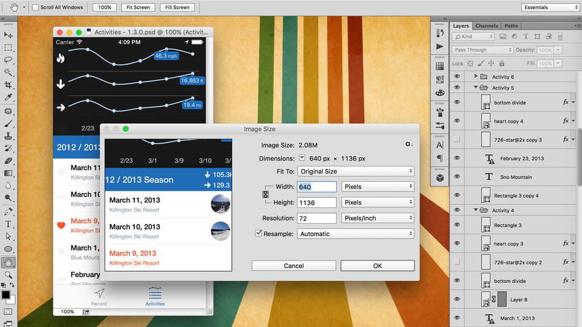Image resolution: width=582 pixels, height=327 pixels.
Task: Select the Ellipse shape tool
Action: (x=8, y=249)
